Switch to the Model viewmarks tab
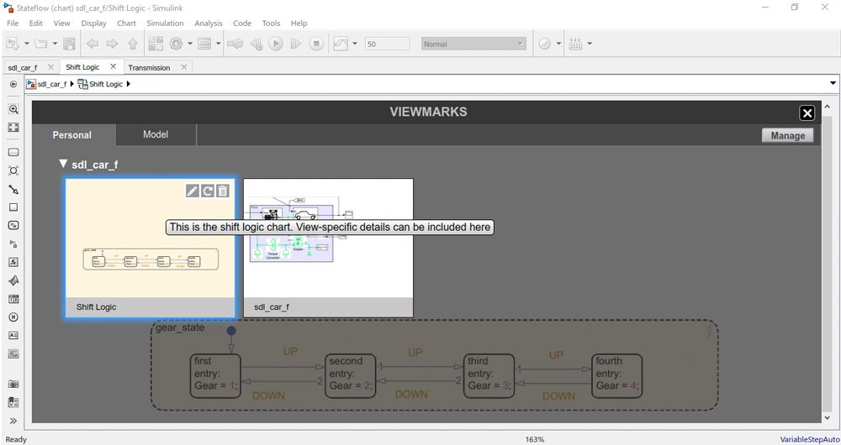 coord(156,134)
